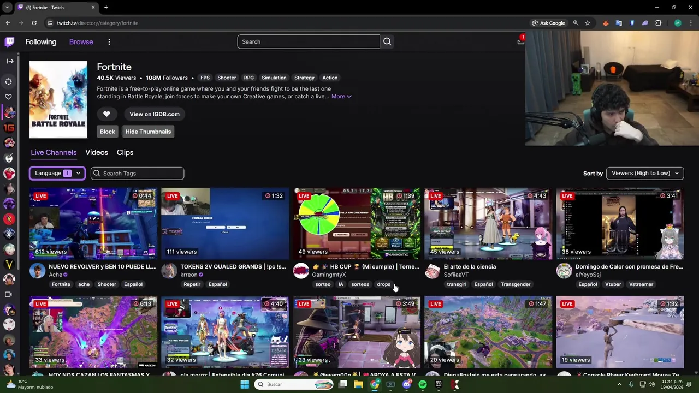Viewport: 699px width, 393px height.
Task: Click the taskbar microphone icon
Action: point(631,384)
